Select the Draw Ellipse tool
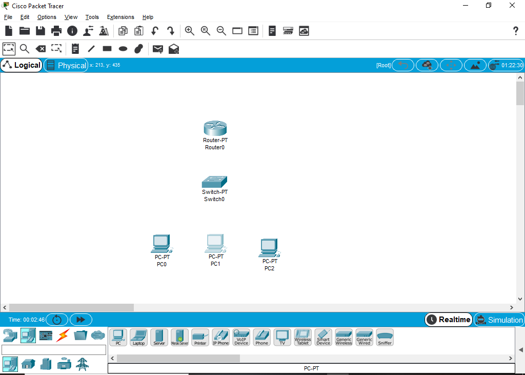 tap(123, 49)
